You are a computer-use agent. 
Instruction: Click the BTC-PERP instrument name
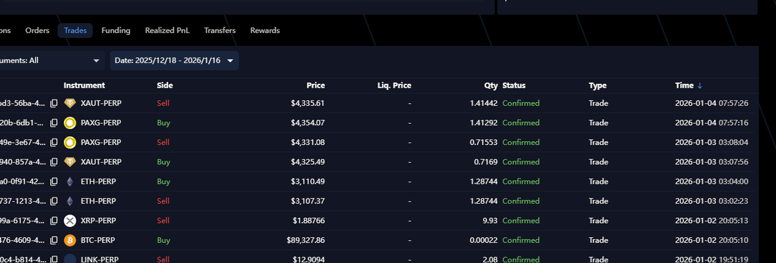pos(98,240)
